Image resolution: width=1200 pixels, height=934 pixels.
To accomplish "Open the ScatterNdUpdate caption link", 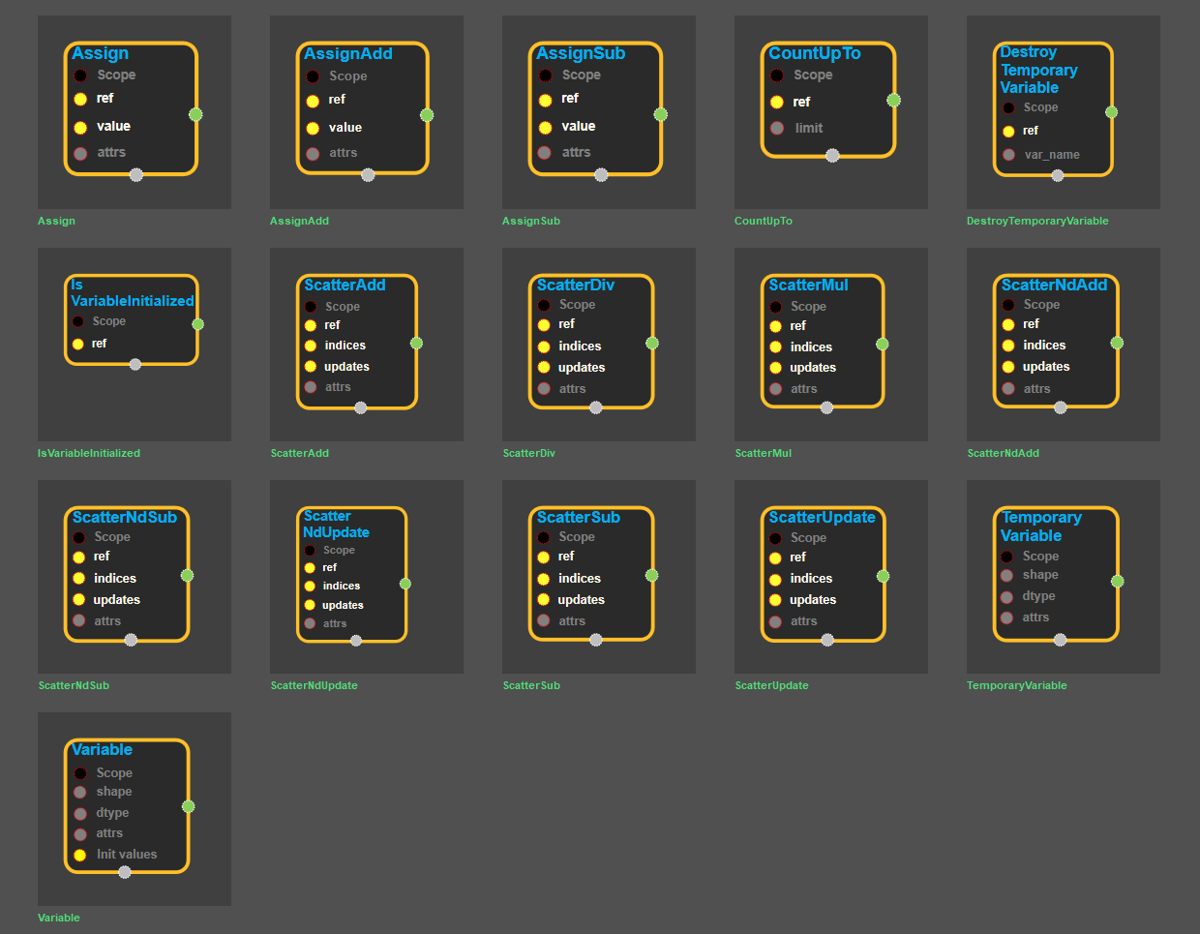I will coord(314,685).
